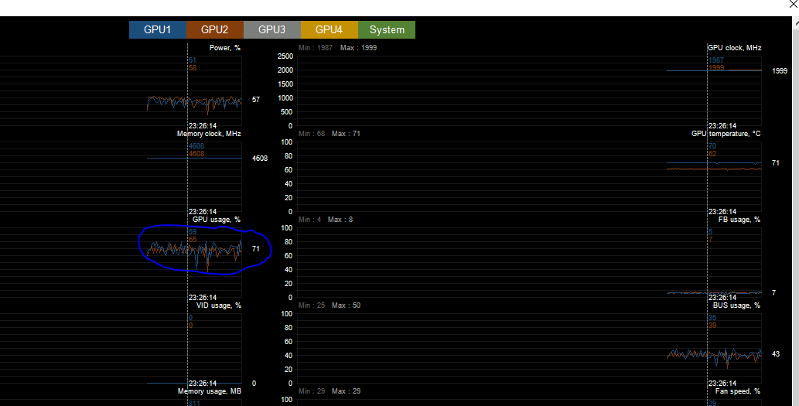This screenshot has width=799, height=406.
Task: Click the Power current value 57
Action: (x=256, y=100)
